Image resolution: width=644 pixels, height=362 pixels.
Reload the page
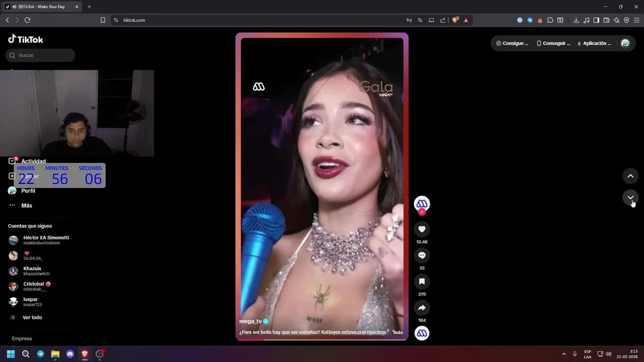click(27, 20)
